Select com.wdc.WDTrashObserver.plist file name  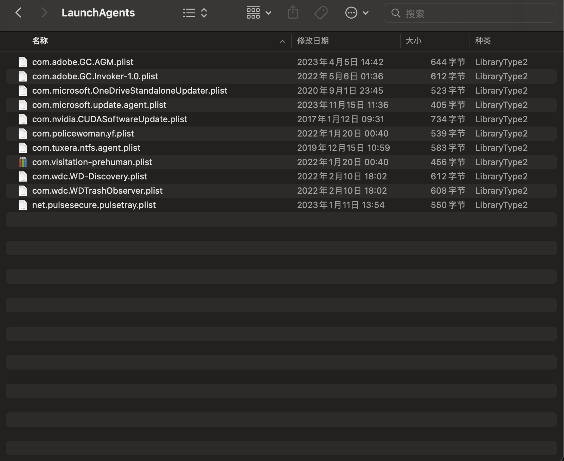97,191
